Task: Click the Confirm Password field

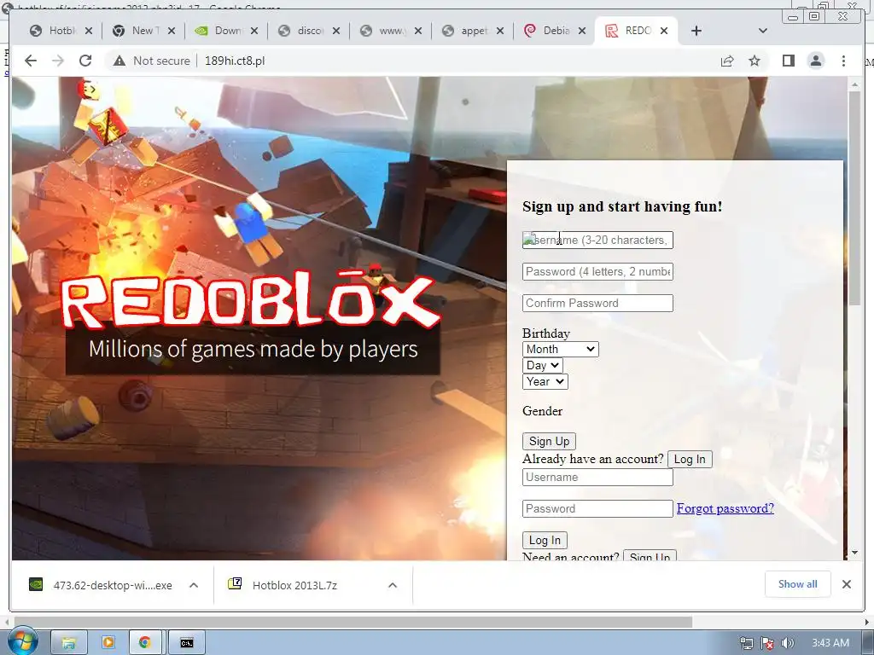Action: coord(597,303)
